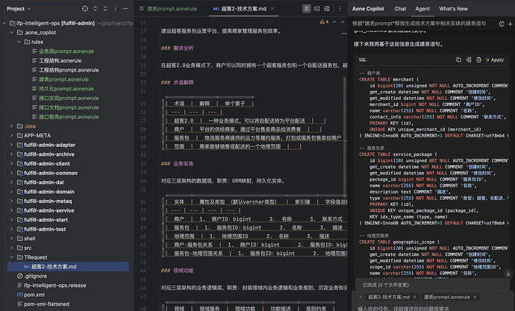Open 持久化prompt.aonerule file
The width and height of the screenshot is (515, 311).
(66, 89)
